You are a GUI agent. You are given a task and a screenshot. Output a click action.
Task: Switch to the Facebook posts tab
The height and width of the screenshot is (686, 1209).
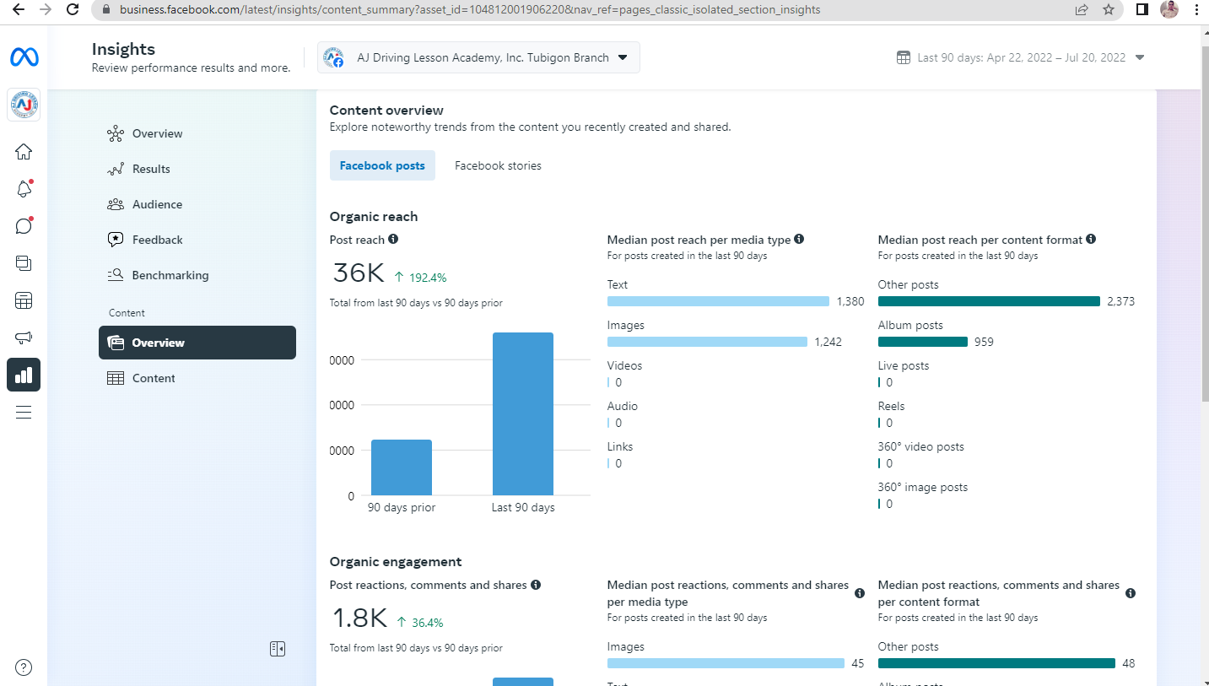tap(382, 165)
